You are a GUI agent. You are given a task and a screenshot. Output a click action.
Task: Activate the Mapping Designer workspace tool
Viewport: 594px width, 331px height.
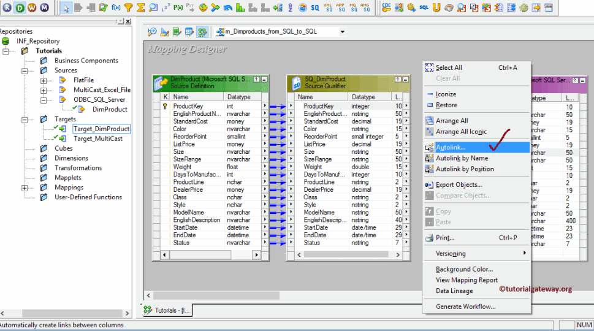coord(202,32)
